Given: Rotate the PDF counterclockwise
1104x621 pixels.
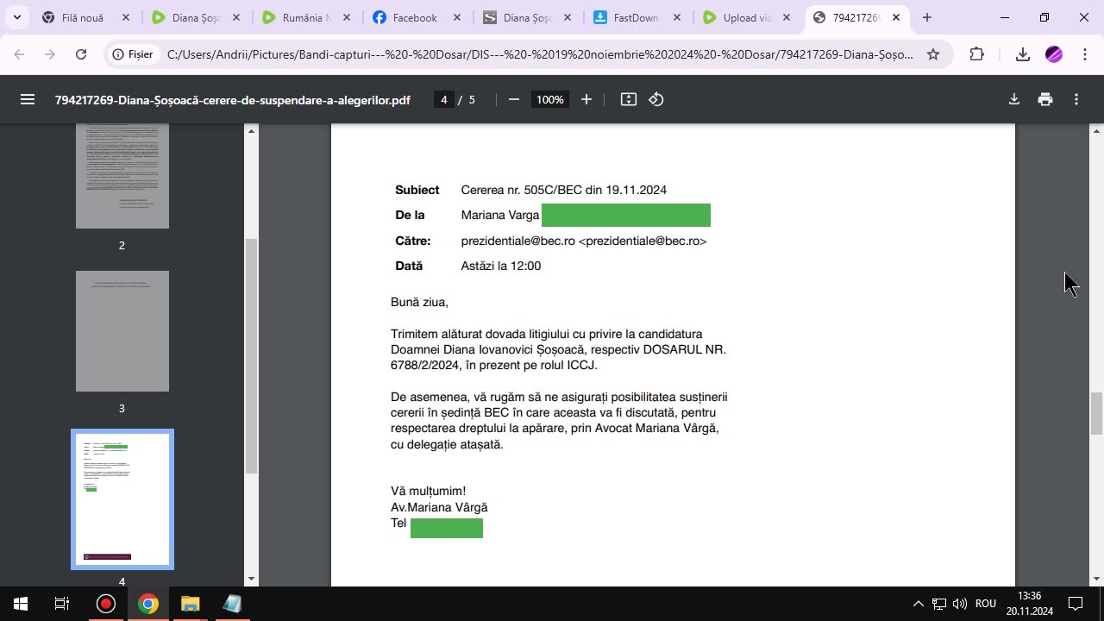Looking at the screenshot, I should point(656,99).
